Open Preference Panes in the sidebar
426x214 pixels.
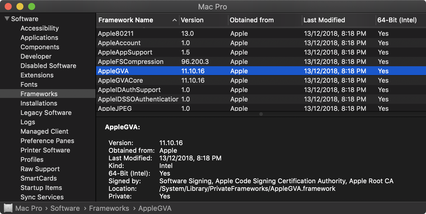(47, 141)
